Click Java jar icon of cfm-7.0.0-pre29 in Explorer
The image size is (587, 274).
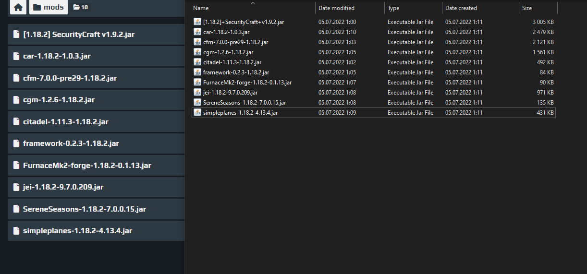pyautogui.click(x=197, y=42)
